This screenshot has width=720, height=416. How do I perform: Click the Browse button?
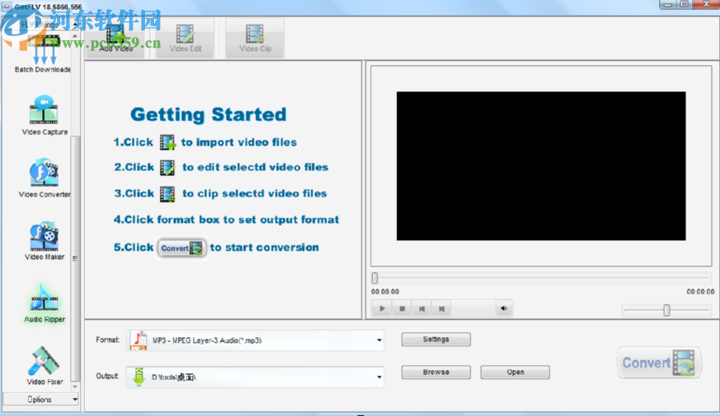(x=436, y=372)
